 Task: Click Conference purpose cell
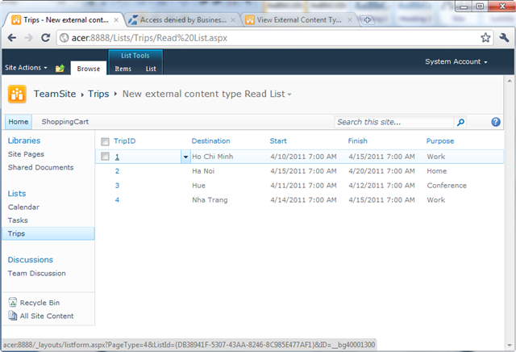(x=447, y=186)
